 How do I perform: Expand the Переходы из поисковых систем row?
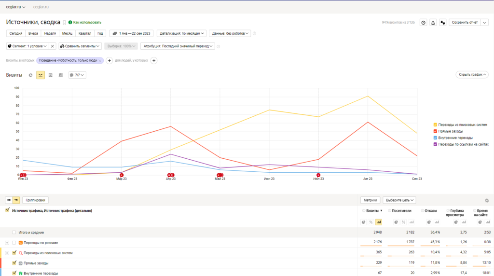[7, 253]
